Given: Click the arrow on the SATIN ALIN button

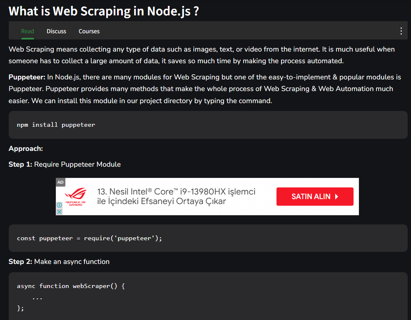Looking at the screenshot, I should point(336,197).
